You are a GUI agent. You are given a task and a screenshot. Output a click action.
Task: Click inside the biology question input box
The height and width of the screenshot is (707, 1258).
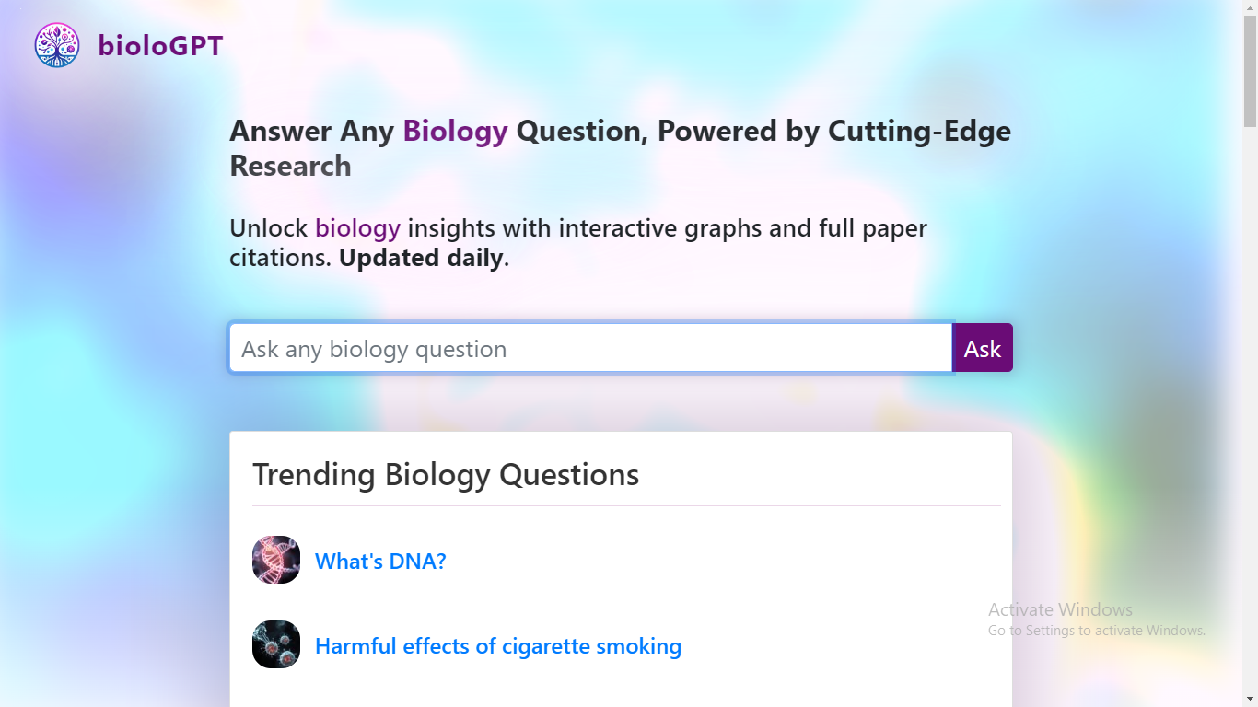pyautogui.click(x=589, y=348)
